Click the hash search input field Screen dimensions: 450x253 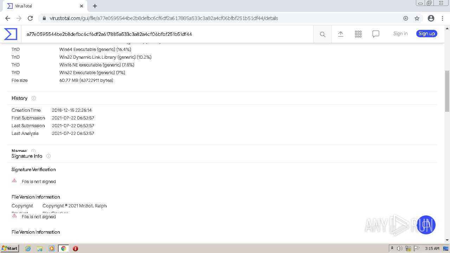pos(167,34)
